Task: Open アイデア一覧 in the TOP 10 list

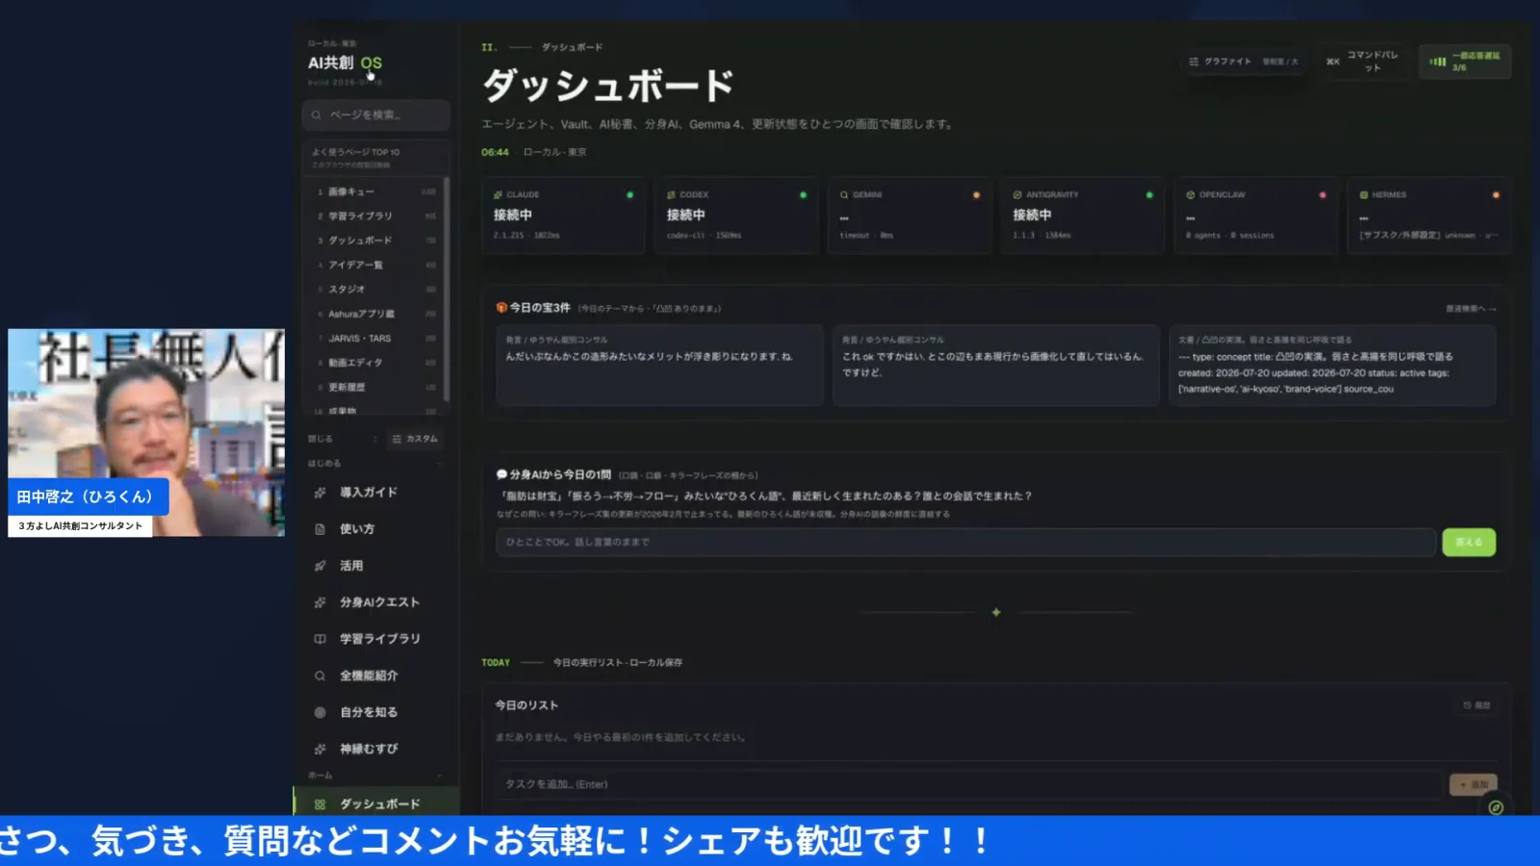Action: pyautogui.click(x=376, y=265)
